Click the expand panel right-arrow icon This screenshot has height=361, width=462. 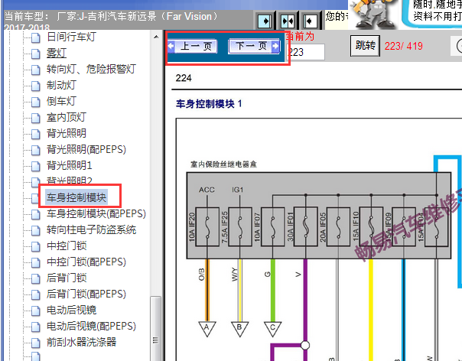(x=265, y=21)
